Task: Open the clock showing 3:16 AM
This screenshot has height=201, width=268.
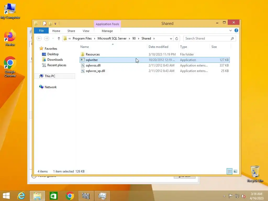Action: coord(256,196)
